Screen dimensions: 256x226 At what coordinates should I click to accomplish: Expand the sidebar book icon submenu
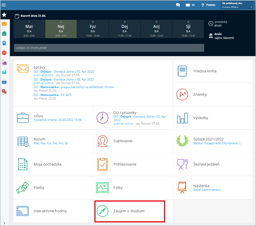click(x=4, y=82)
